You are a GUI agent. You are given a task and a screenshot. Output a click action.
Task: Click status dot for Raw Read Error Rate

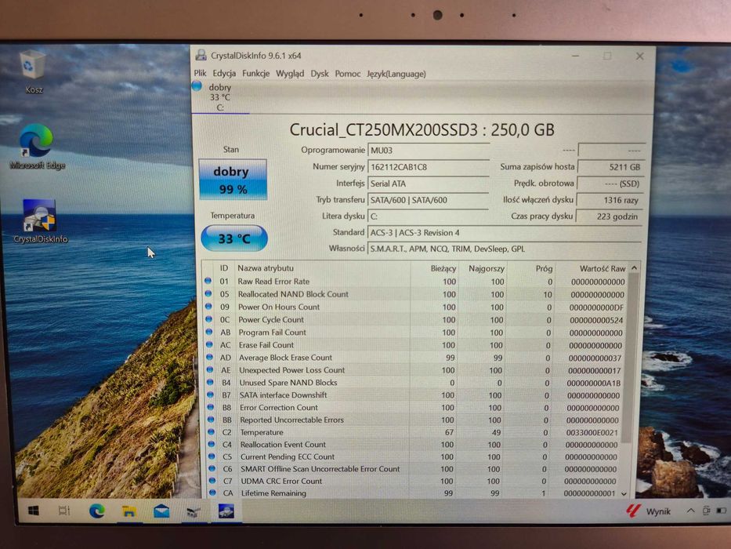pyautogui.click(x=208, y=281)
